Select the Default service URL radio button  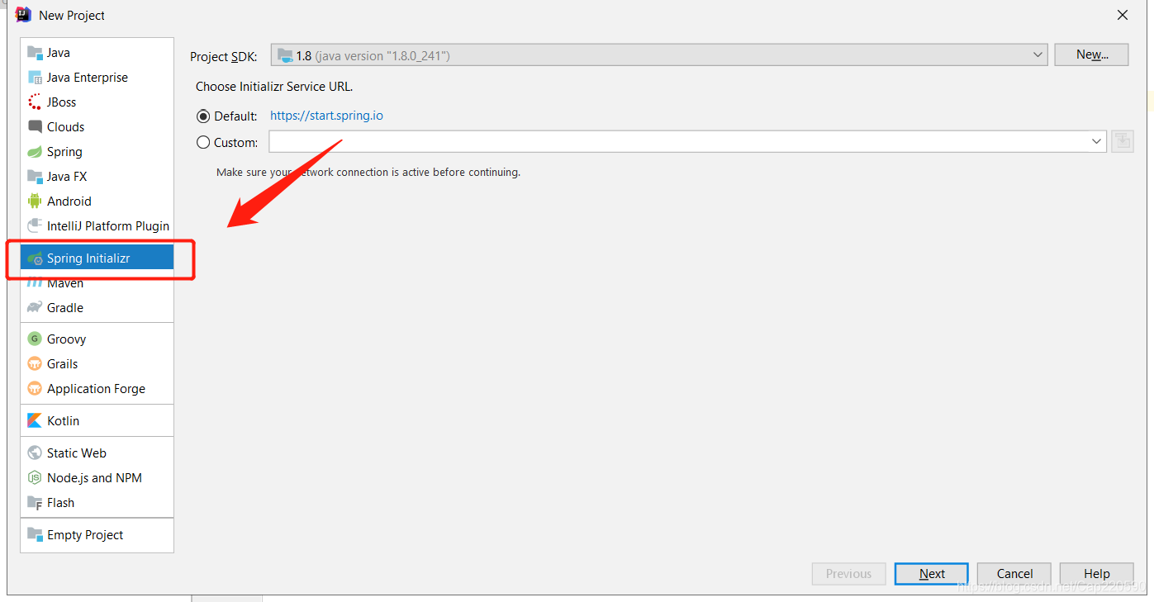tap(203, 116)
